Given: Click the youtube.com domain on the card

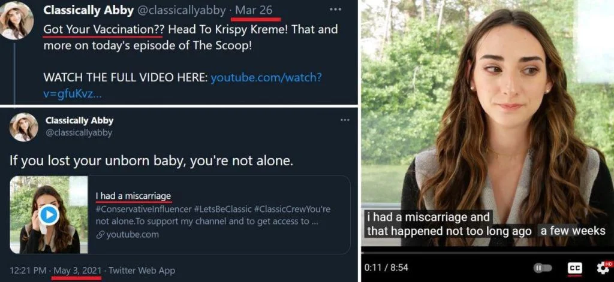Looking at the screenshot, I should click(x=133, y=235).
